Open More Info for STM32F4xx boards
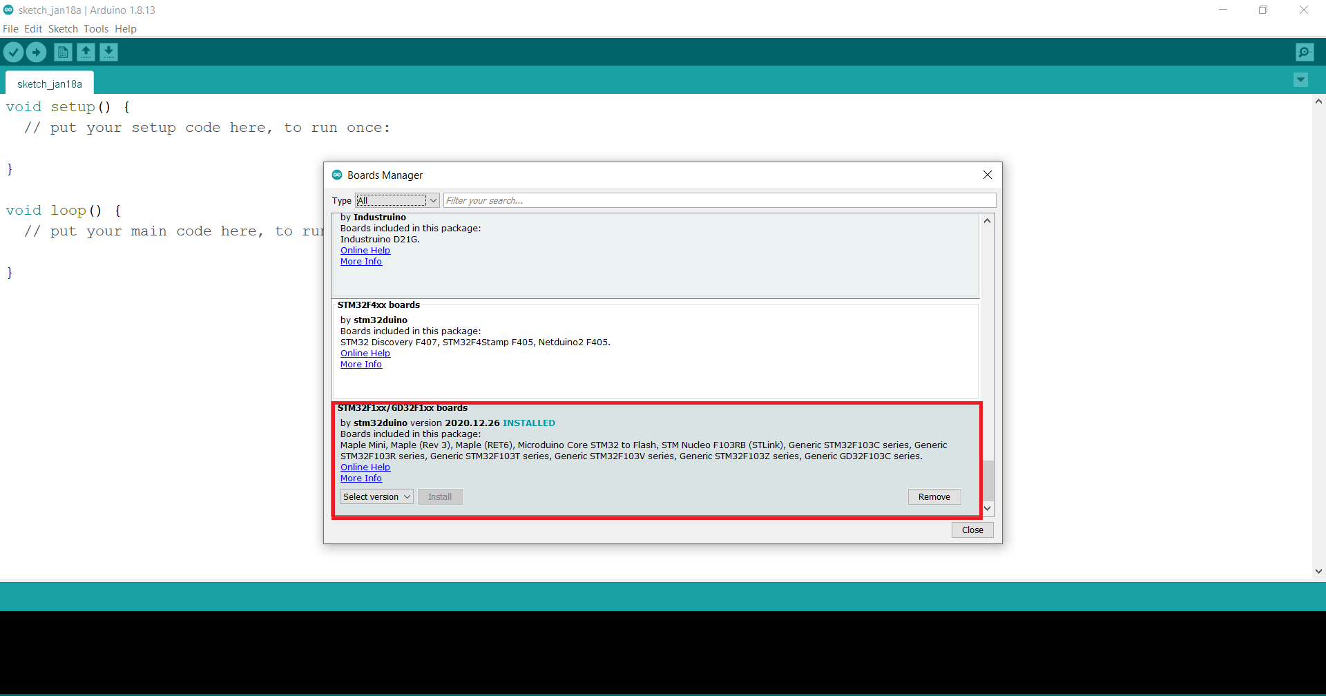 [361, 365]
